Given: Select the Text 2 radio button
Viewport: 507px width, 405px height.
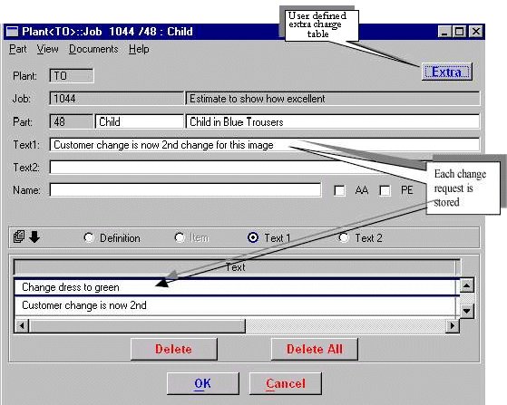Looking at the screenshot, I should 344,238.
